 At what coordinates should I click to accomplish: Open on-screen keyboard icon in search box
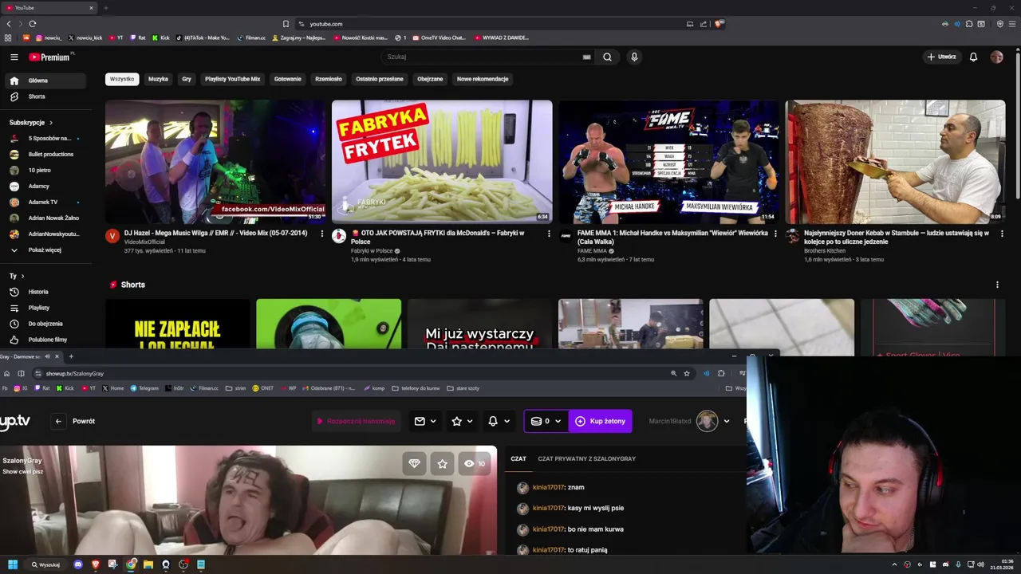[x=586, y=57]
